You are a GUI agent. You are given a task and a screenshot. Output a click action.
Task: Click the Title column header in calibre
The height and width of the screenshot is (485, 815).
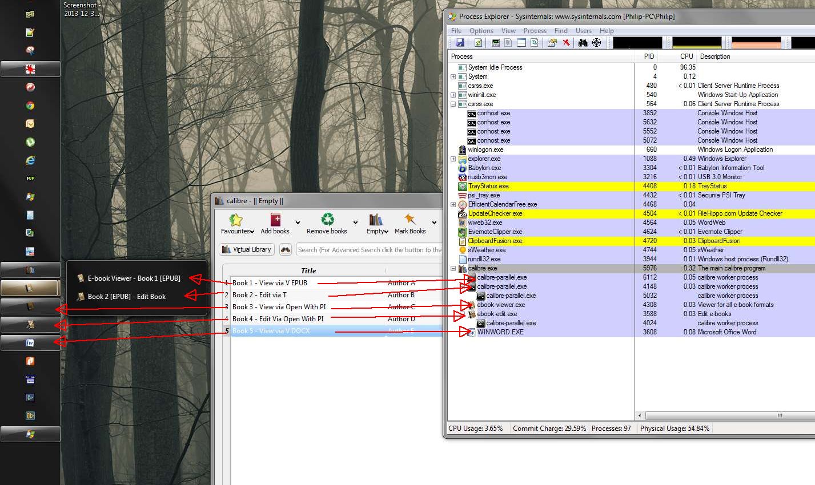308,270
